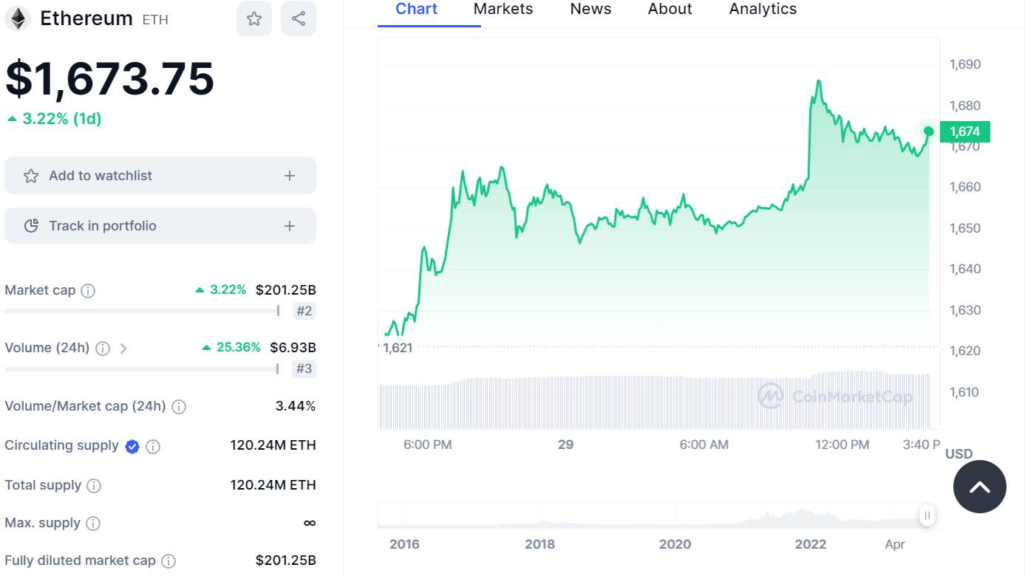Open the News tab

590,10
